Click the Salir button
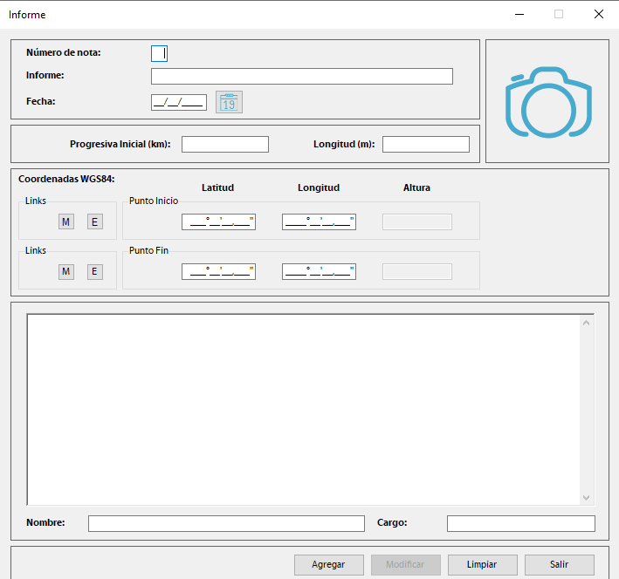The width and height of the screenshot is (619, 579). tap(559, 564)
